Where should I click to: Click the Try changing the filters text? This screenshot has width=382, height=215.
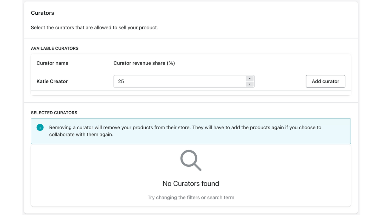pyautogui.click(x=191, y=197)
